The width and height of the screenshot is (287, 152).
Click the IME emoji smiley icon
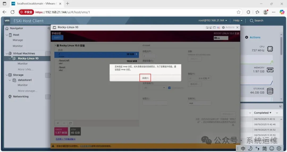272,149
